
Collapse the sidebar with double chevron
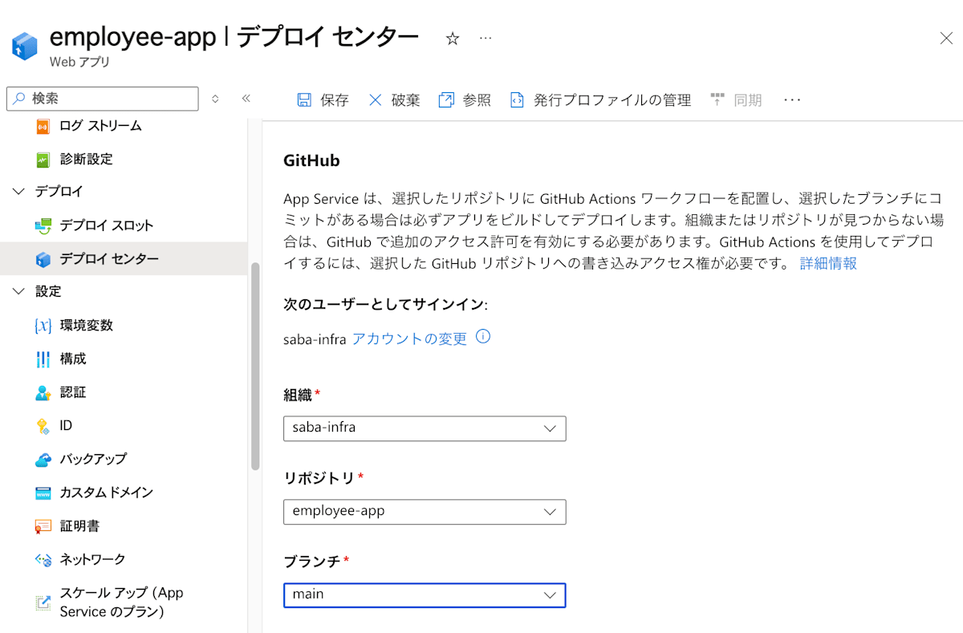coord(246,99)
